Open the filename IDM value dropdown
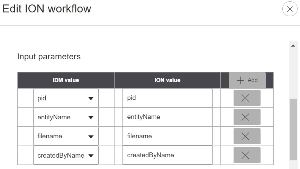 [x=66, y=136]
